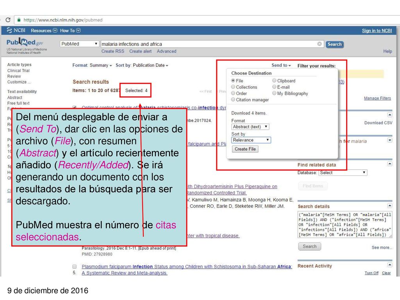The height and width of the screenshot is (300, 400).
Task: Filter by Clinical Trial article type
Action: coord(18,71)
